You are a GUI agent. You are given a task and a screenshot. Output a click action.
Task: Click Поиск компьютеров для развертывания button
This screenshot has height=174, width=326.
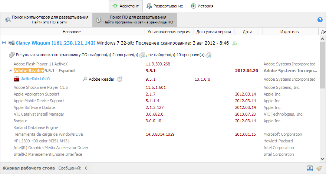tap(47, 20)
